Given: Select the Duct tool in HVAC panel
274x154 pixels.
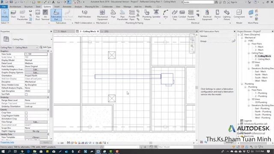Looking at the screenshot, I should [x=13, y=14].
